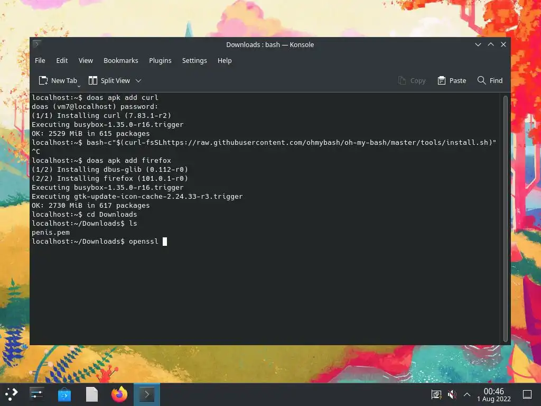This screenshot has height=406, width=541.
Task: Open the Settings menu
Action: (194, 60)
